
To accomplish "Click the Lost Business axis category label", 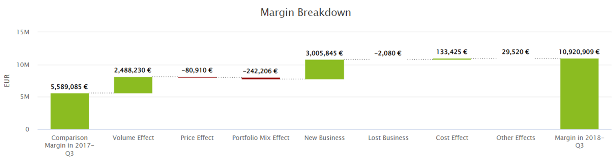I will 388,137.
